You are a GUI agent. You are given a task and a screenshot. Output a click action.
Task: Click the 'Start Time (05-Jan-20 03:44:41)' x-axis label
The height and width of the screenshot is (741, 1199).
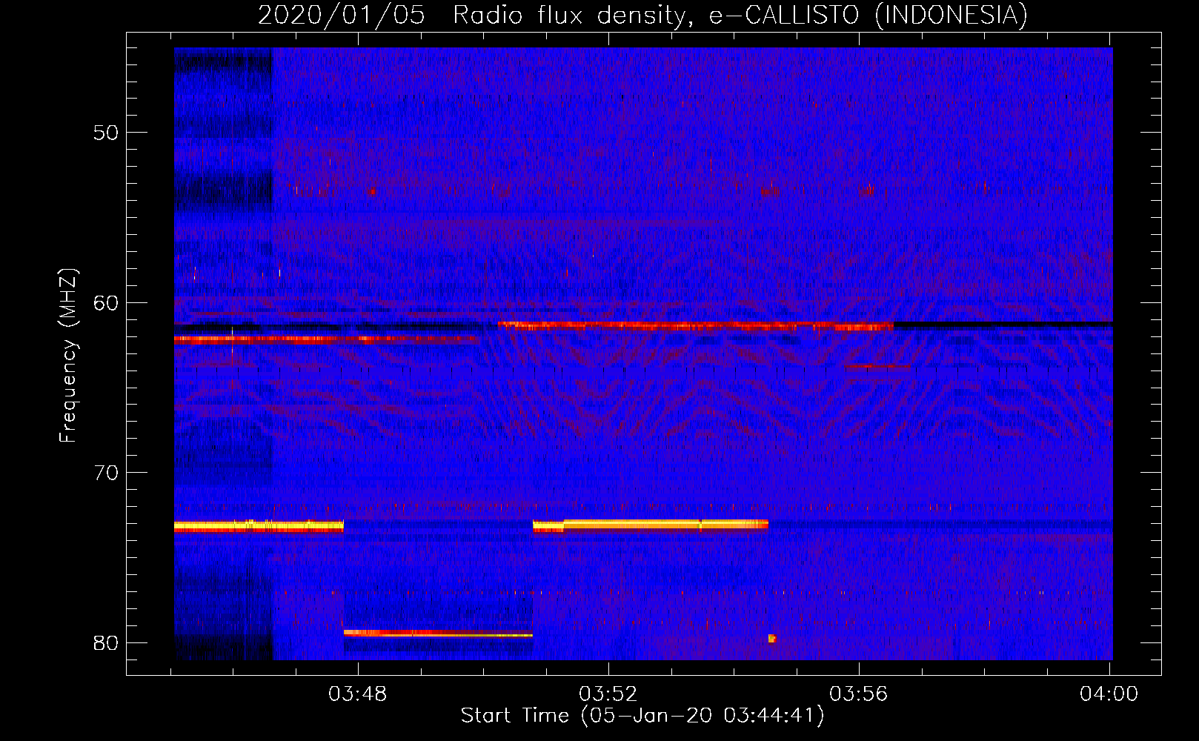pos(642,716)
